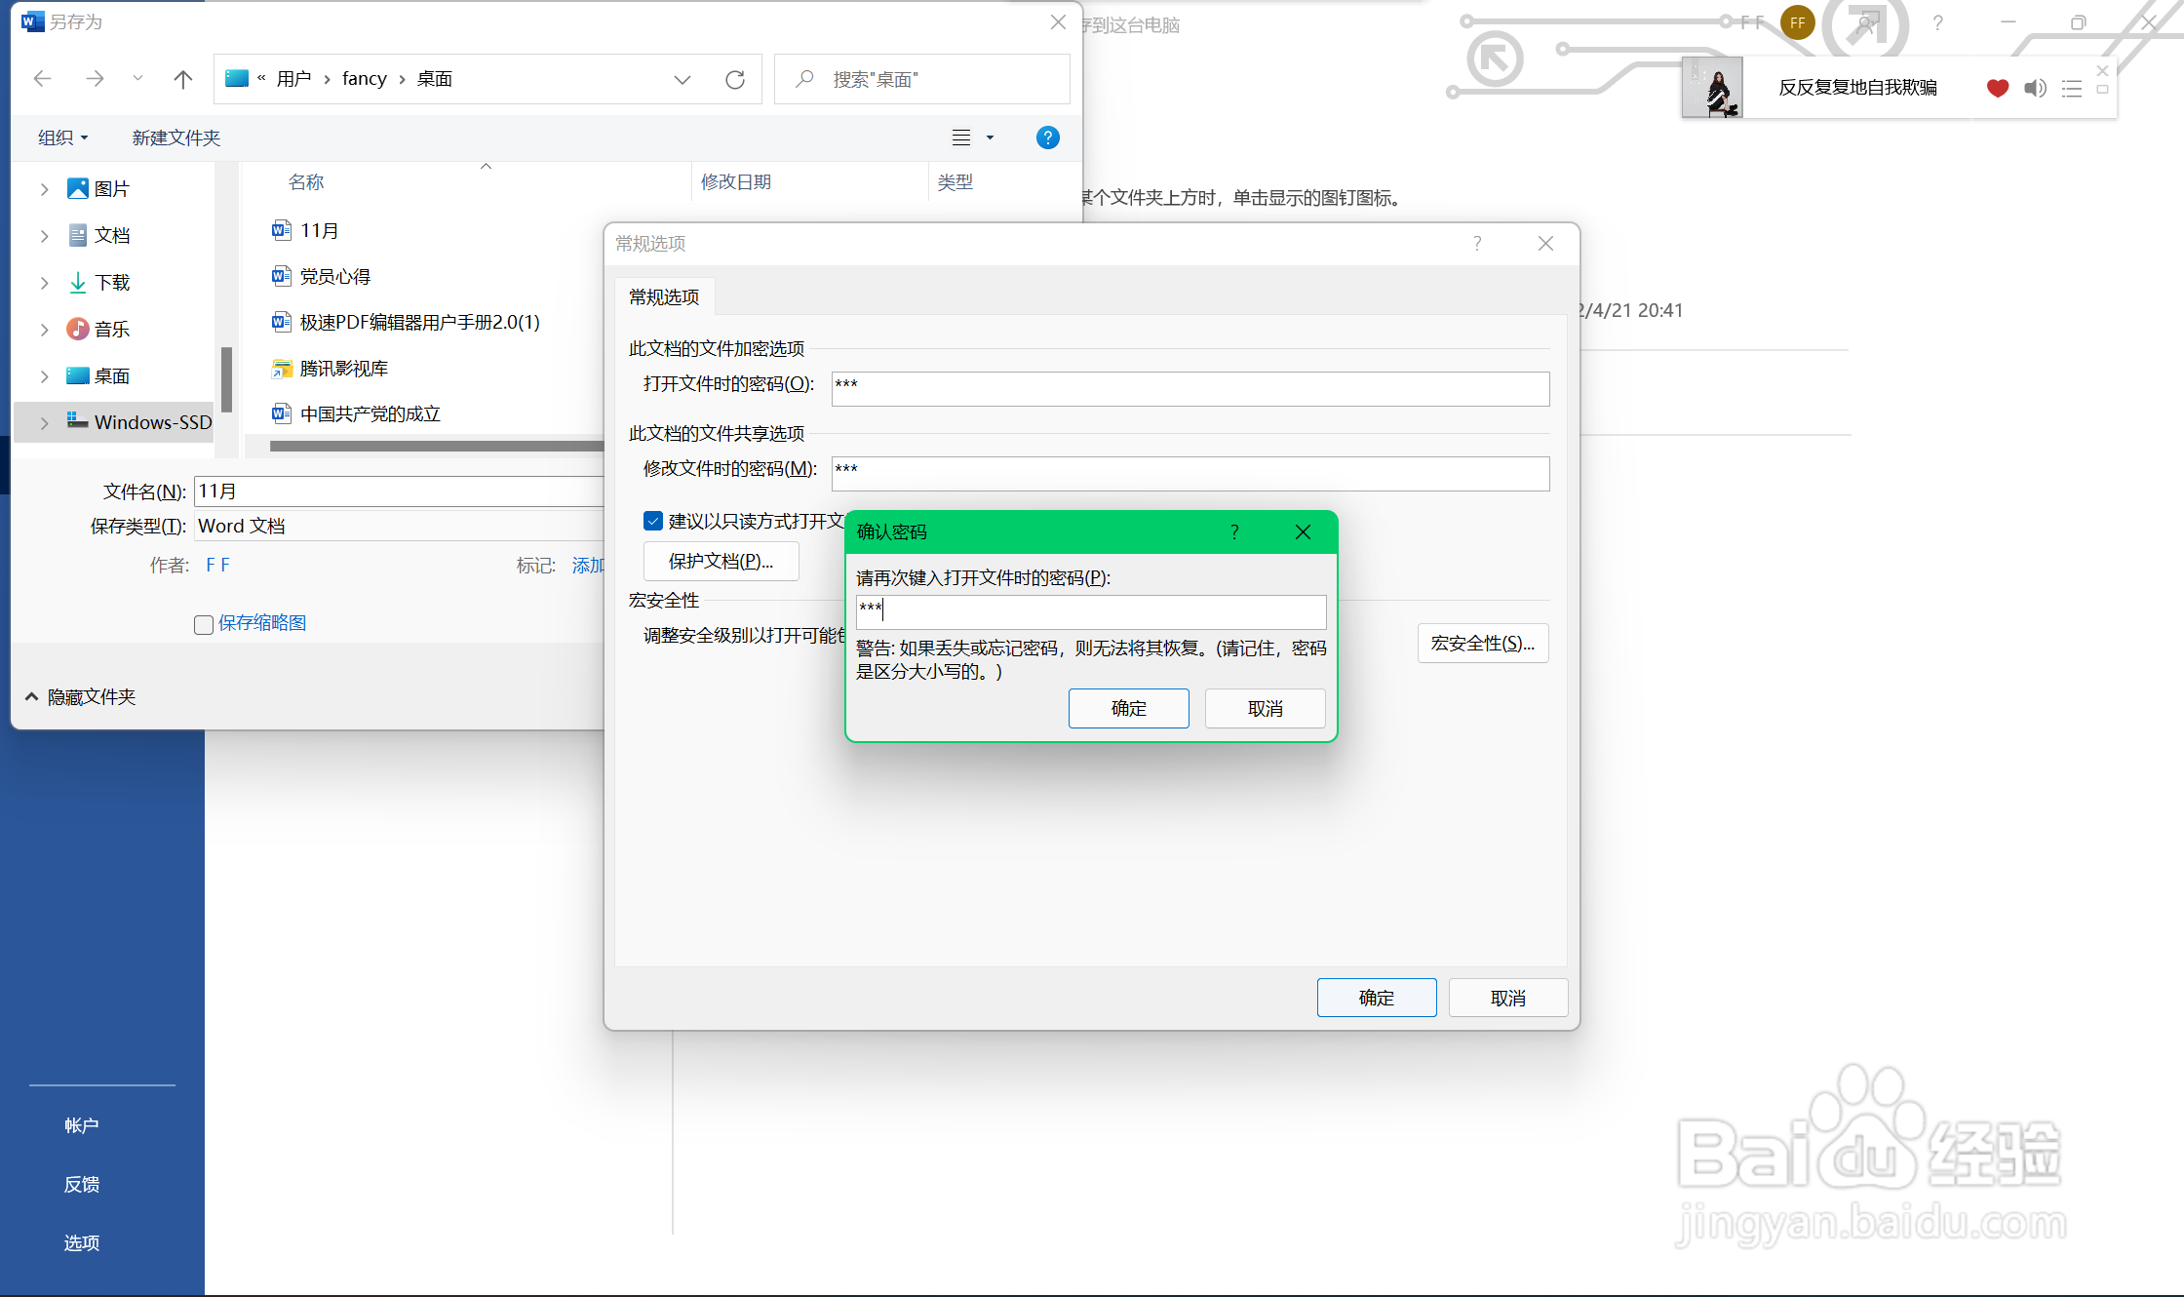The height and width of the screenshot is (1297, 2184).
Task: Open recent locations dropdown arrow
Action: [137, 78]
